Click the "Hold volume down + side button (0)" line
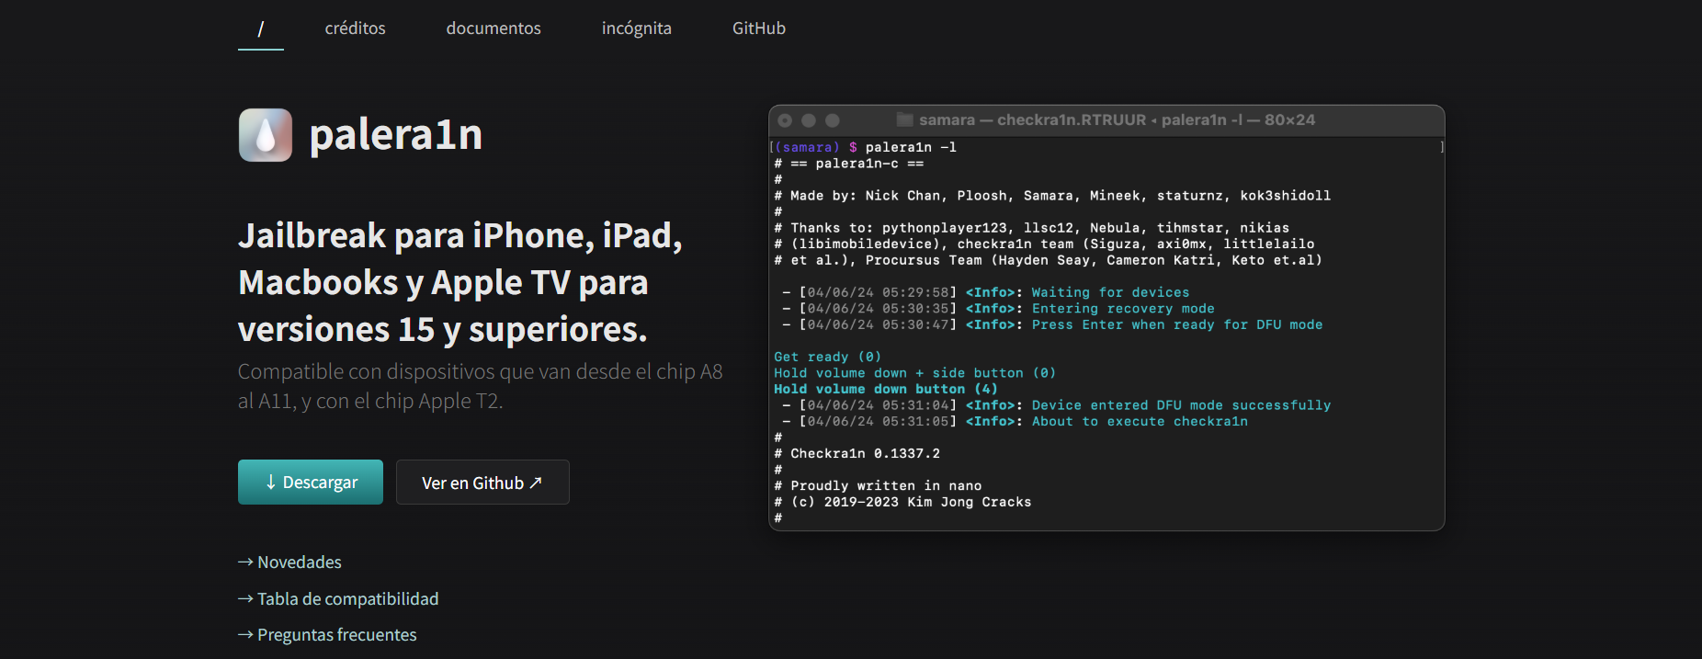This screenshot has width=1702, height=659. coord(915,373)
